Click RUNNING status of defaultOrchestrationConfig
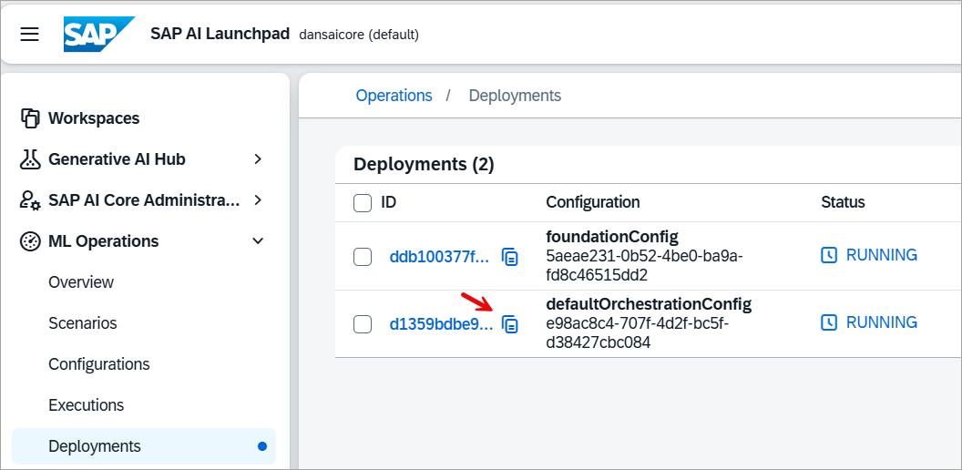Screen dimensions: 962x470 tap(882, 322)
